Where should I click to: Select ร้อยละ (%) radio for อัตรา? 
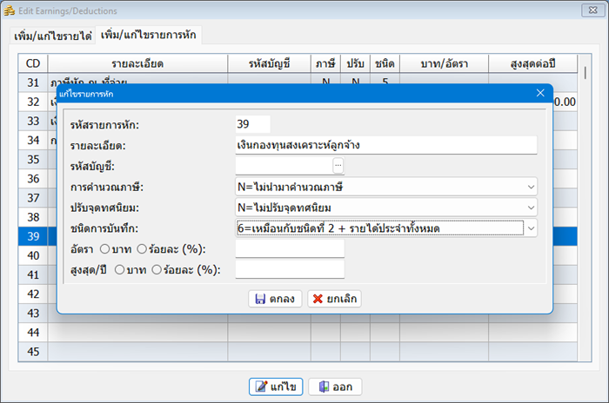click(144, 250)
